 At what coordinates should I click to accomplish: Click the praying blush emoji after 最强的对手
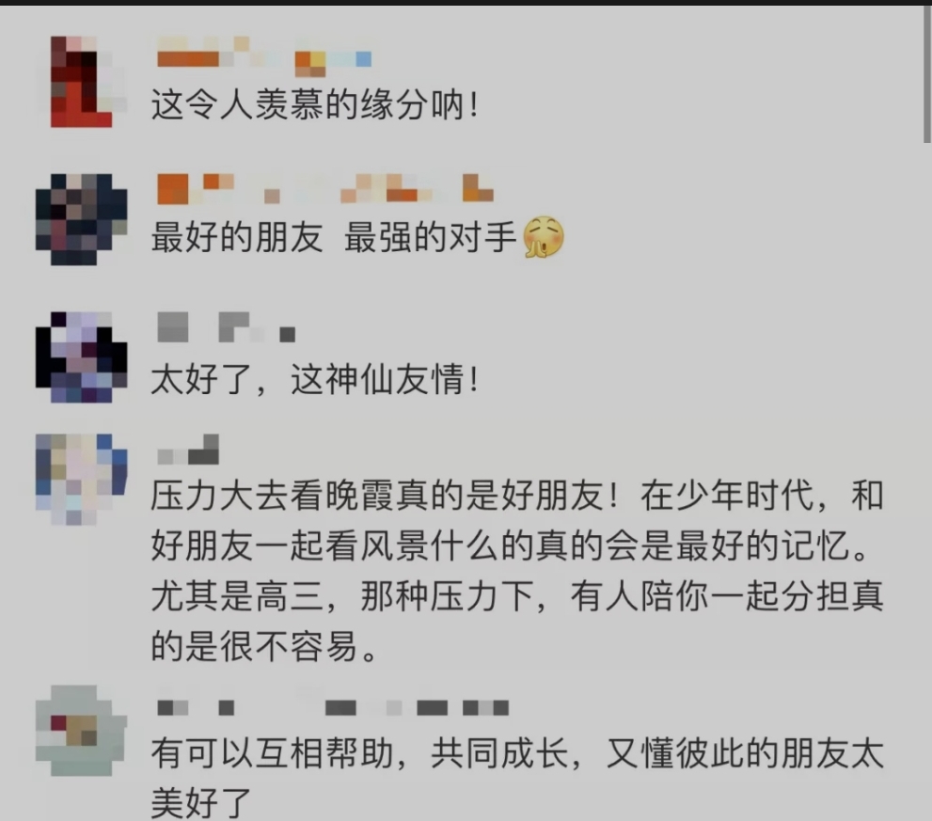click(x=544, y=237)
